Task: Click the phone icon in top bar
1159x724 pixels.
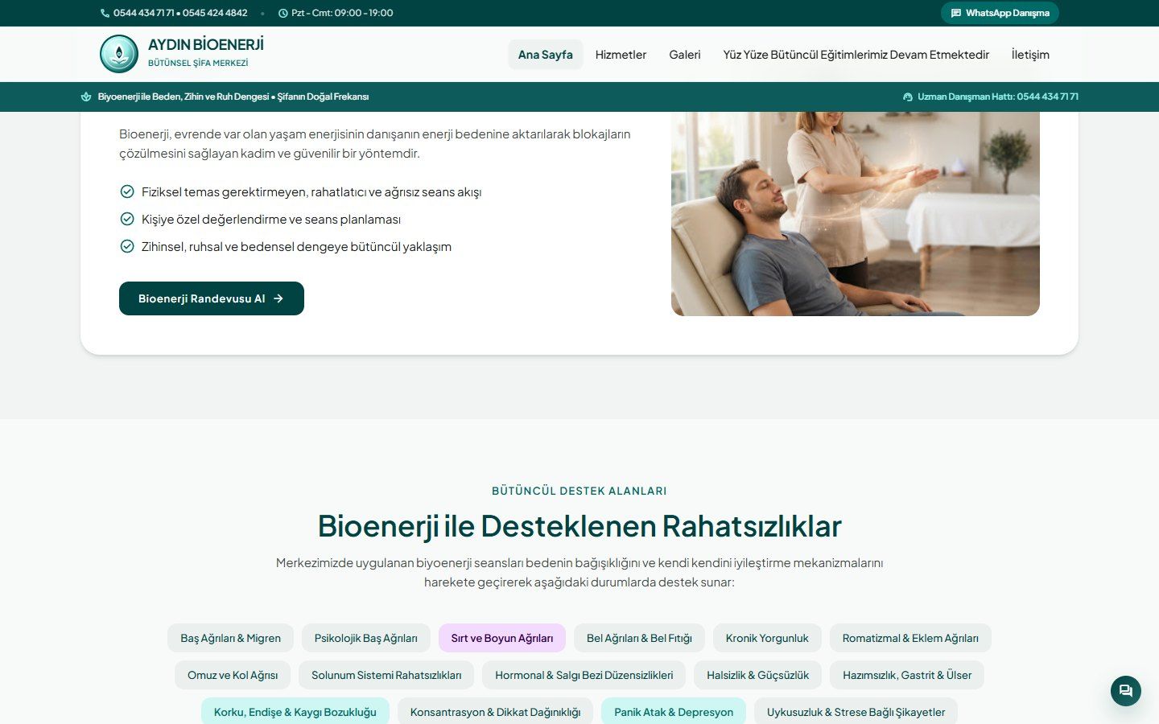Action: pos(105,13)
